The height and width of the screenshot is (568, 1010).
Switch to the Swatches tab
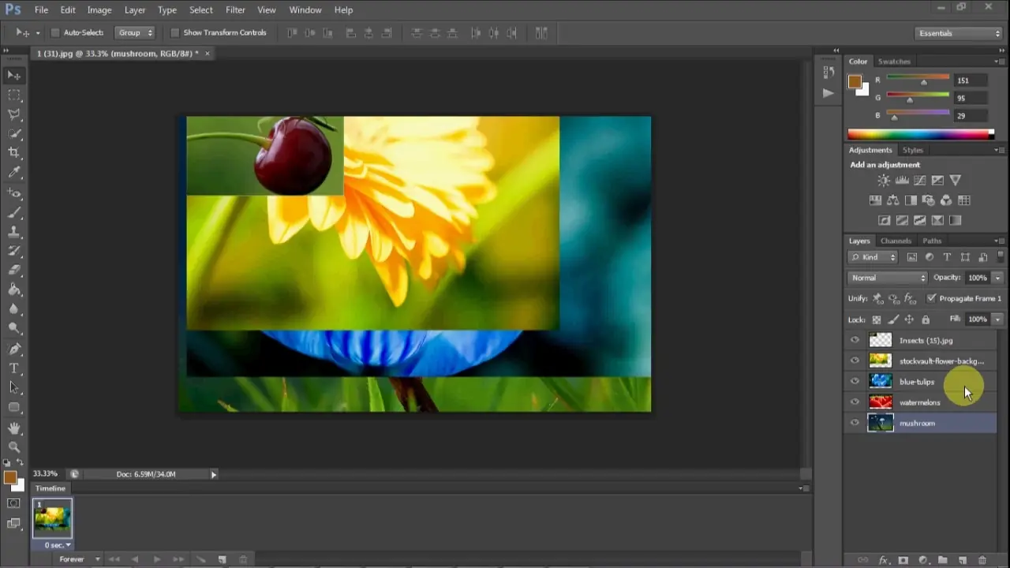[x=894, y=62]
